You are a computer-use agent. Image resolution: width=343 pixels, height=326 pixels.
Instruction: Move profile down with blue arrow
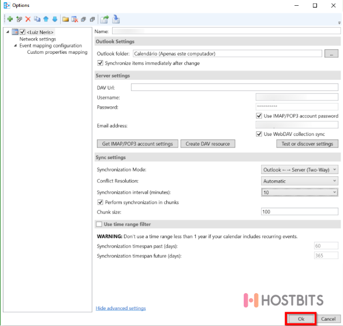[55, 19]
